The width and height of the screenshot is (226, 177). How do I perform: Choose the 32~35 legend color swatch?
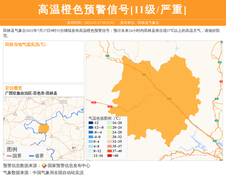click(x=109, y=142)
